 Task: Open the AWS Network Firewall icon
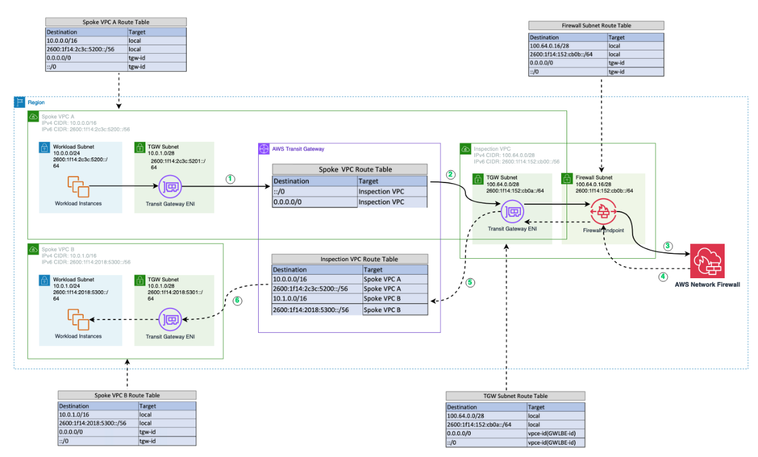click(708, 261)
